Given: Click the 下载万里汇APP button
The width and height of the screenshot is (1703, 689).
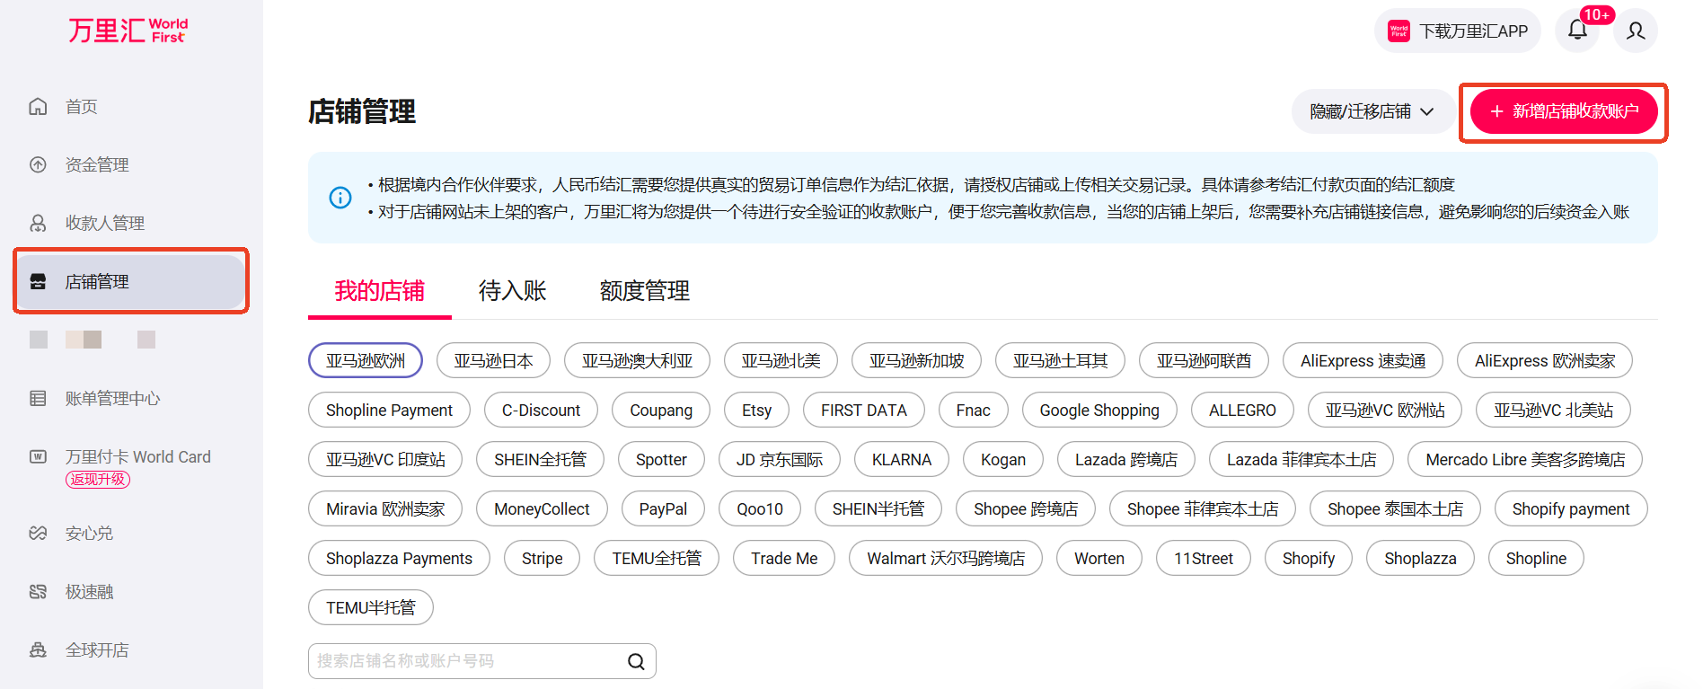Looking at the screenshot, I should tap(1457, 31).
